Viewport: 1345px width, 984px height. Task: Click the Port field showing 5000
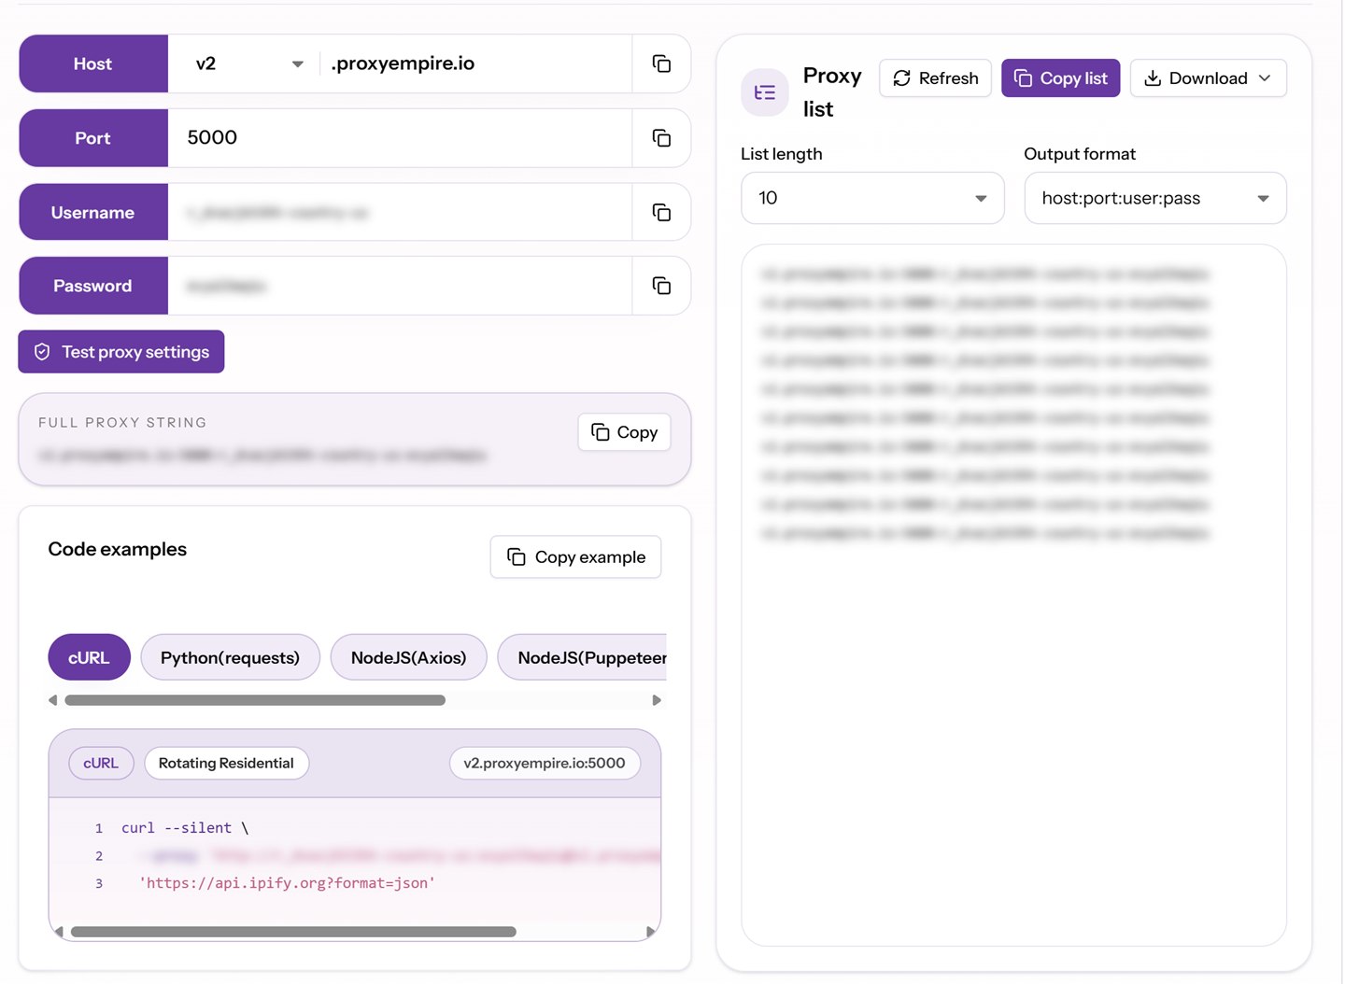point(400,138)
